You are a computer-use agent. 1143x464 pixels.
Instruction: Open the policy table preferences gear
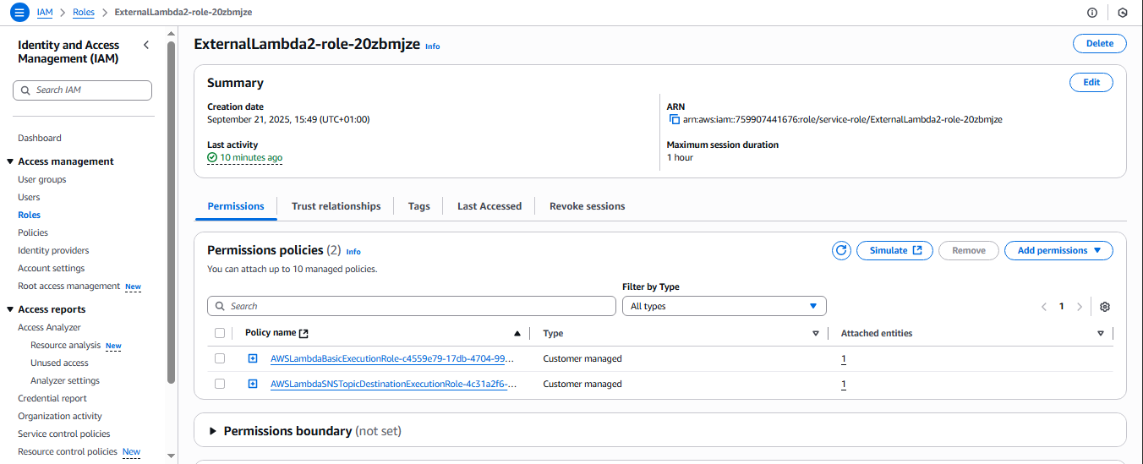(x=1104, y=307)
